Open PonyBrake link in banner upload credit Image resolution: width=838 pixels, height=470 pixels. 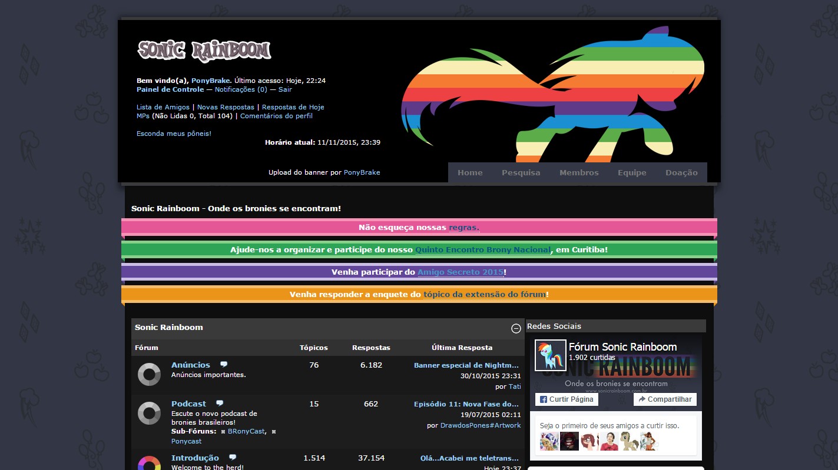(x=362, y=172)
